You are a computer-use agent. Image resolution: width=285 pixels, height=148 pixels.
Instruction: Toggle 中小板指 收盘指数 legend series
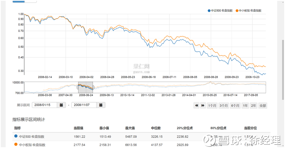[x=249, y=11]
